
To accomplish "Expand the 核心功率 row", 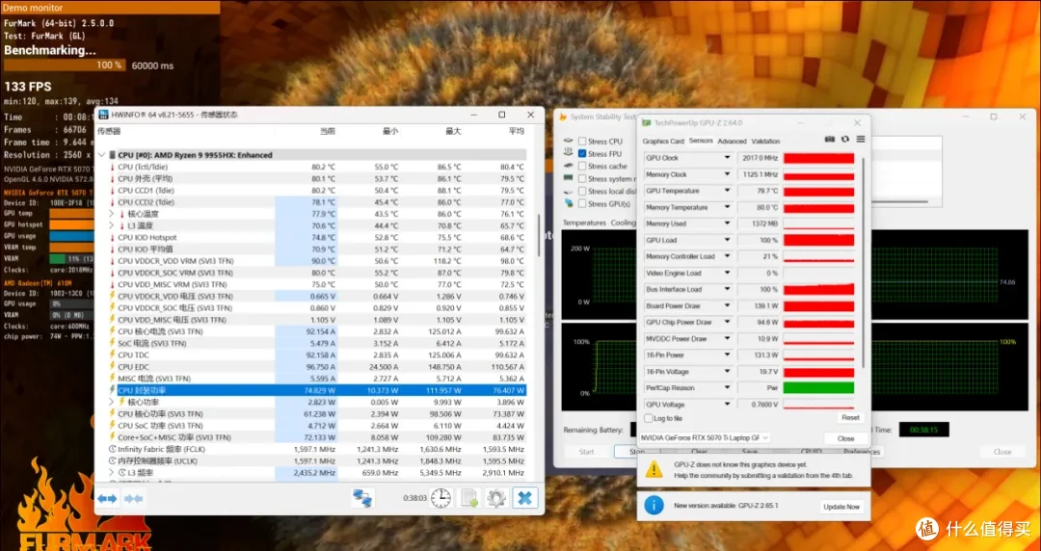I will coord(112,402).
